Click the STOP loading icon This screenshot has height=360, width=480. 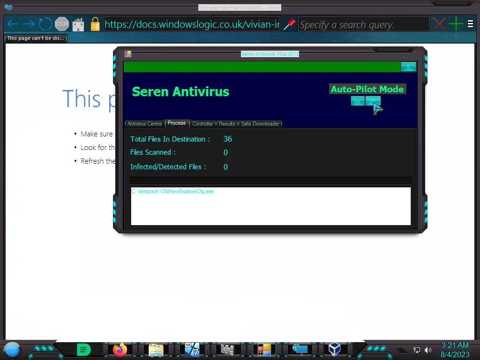pos(61,24)
